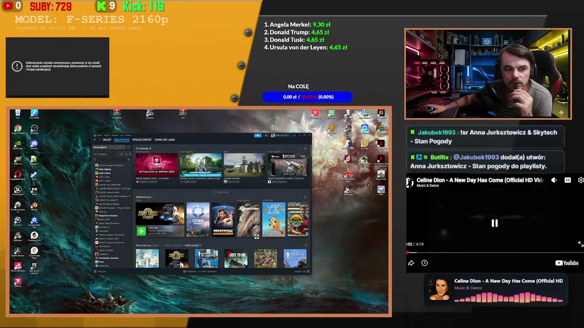Select Pawnbroker Simulator in the game list
Screen dimensions: 584x328
[x=109, y=258]
